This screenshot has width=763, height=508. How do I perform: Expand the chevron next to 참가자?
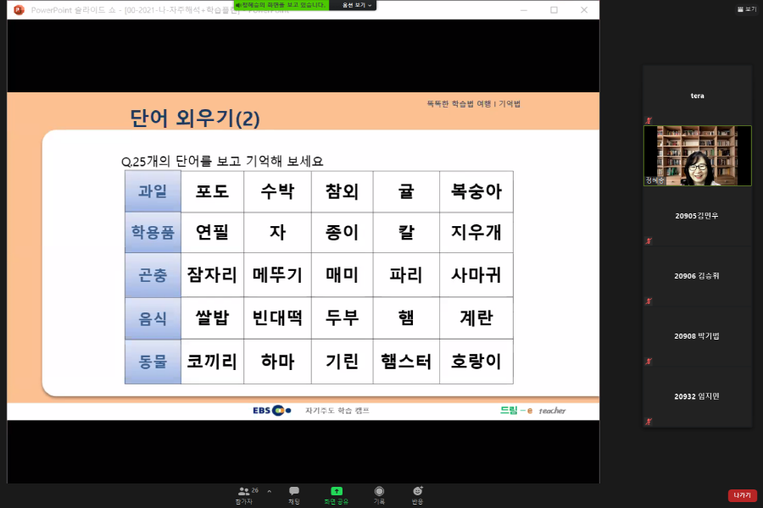coord(269,491)
